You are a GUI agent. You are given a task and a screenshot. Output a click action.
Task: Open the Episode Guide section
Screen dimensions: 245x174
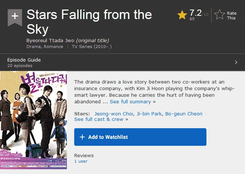point(24,60)
